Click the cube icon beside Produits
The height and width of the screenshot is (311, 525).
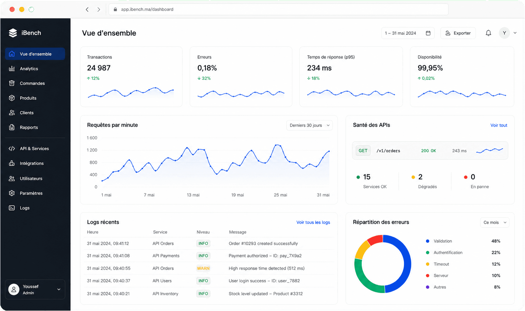coord(12,98)
